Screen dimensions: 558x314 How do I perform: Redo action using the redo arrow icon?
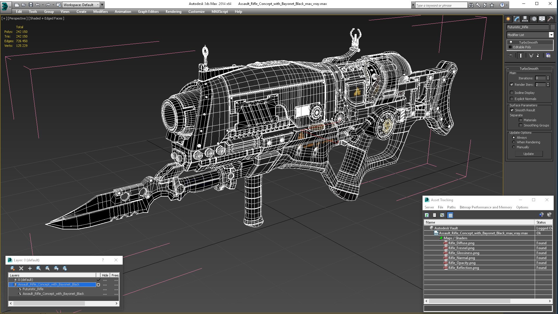48,5
